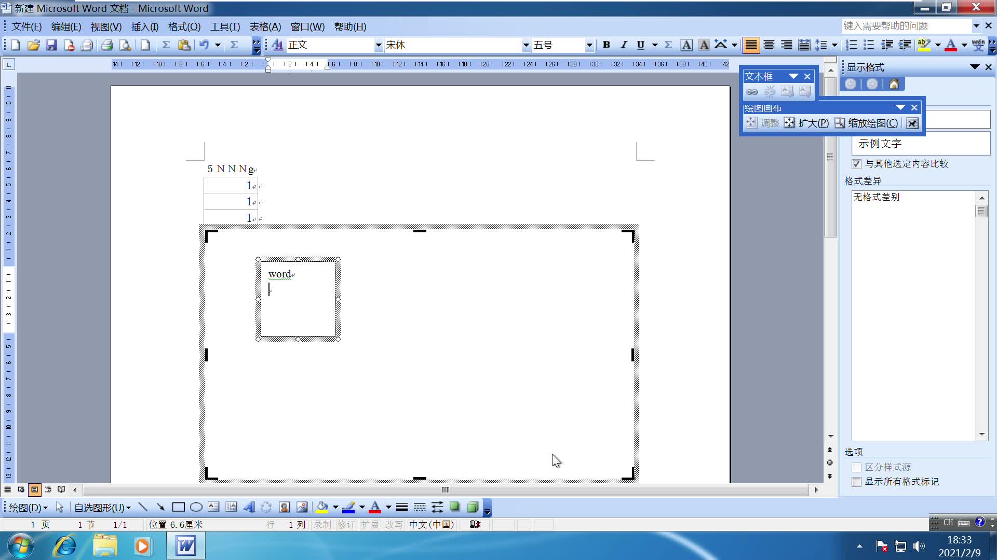Toggle Bold formatting button
997x560 pixels.
click(x=606, y=45)
